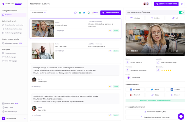Share testimonial on LinkedIn
The height and width of the screenshot is (122, 187).
click(x=175, y=89)
